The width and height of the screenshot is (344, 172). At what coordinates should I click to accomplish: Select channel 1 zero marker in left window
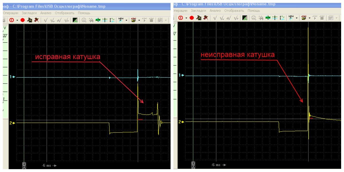coord(12,77)
